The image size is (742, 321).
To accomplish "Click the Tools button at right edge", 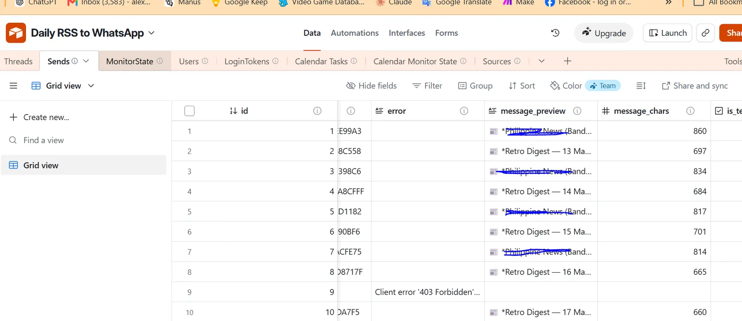I will [733, 61].
